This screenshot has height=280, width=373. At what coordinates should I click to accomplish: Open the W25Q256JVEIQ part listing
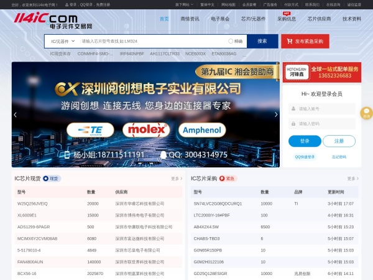32,203
